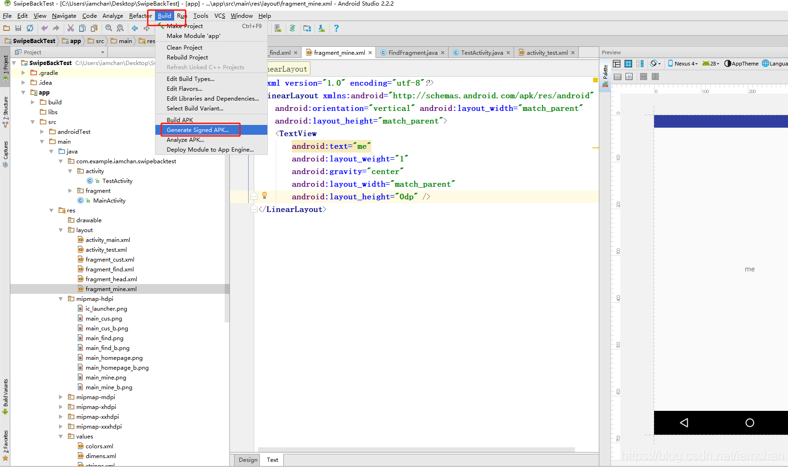Toggle the Design view mode button

pos(617,63)
